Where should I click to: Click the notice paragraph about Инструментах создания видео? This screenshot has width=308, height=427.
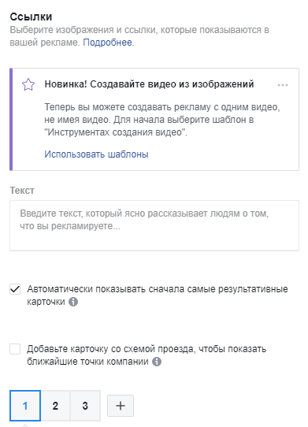[162, 120]
